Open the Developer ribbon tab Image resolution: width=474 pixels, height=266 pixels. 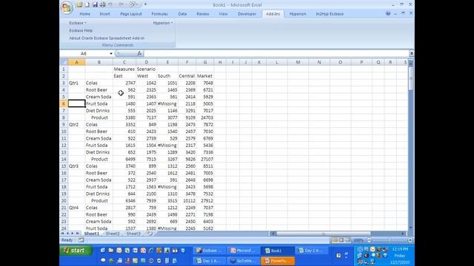247,14
